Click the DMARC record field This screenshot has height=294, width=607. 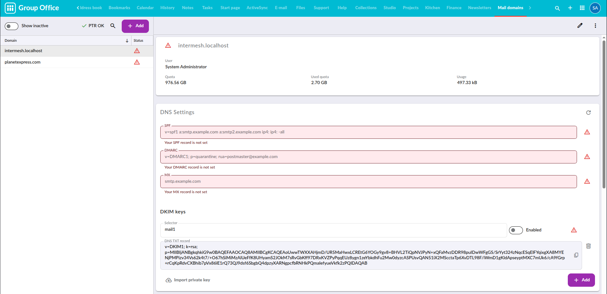click(x=368, y=157)
